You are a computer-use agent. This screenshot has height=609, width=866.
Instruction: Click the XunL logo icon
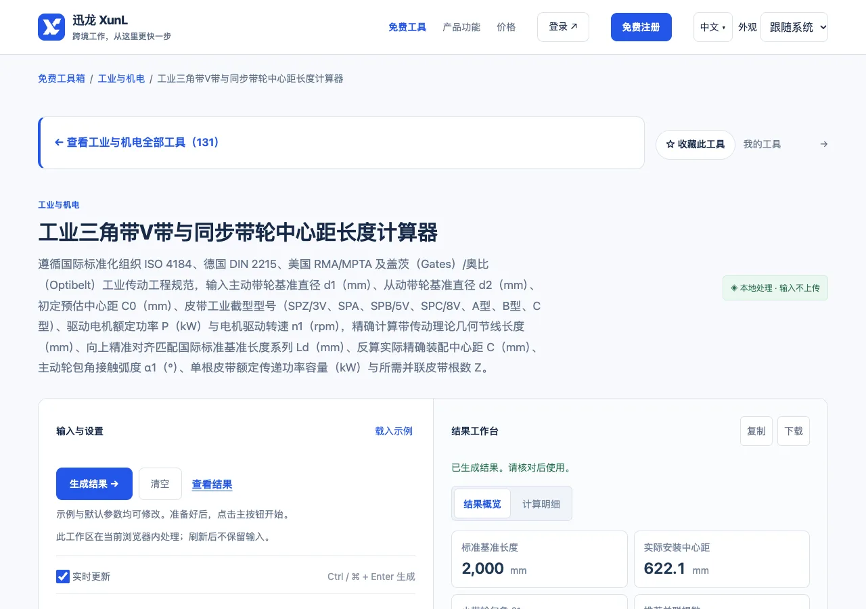click(51, 27)
